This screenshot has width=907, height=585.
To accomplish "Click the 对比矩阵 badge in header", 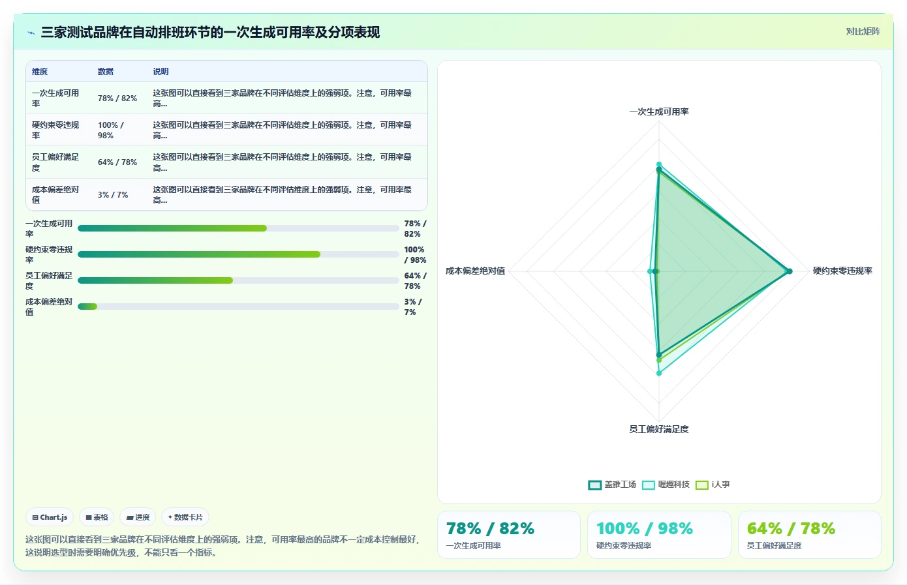I will [x=863, y=31].
